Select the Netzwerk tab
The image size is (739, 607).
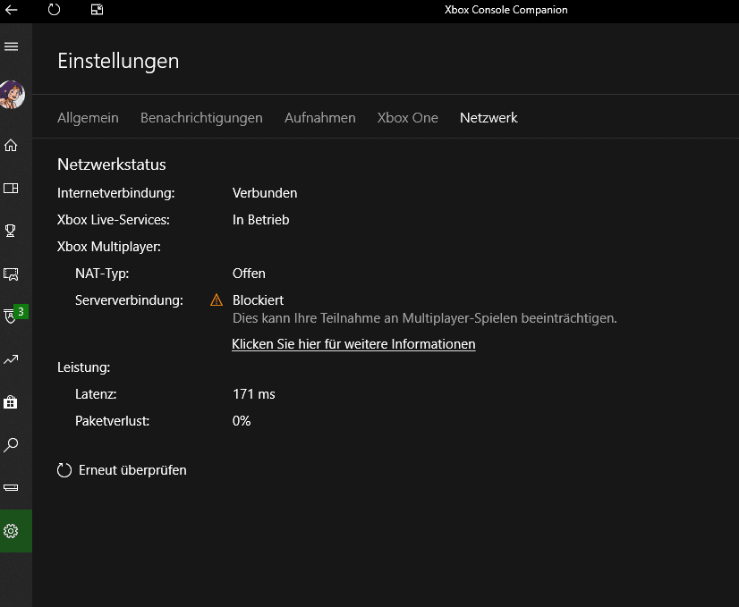pyautogui.click(x=488, y=118)
